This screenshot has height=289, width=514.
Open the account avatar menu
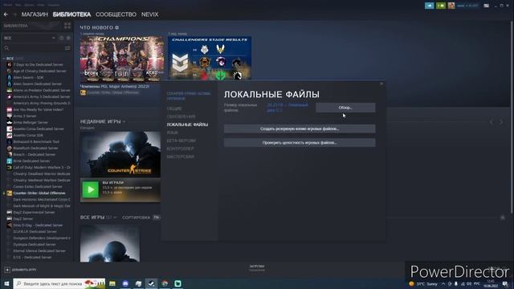tap(451, 6)
